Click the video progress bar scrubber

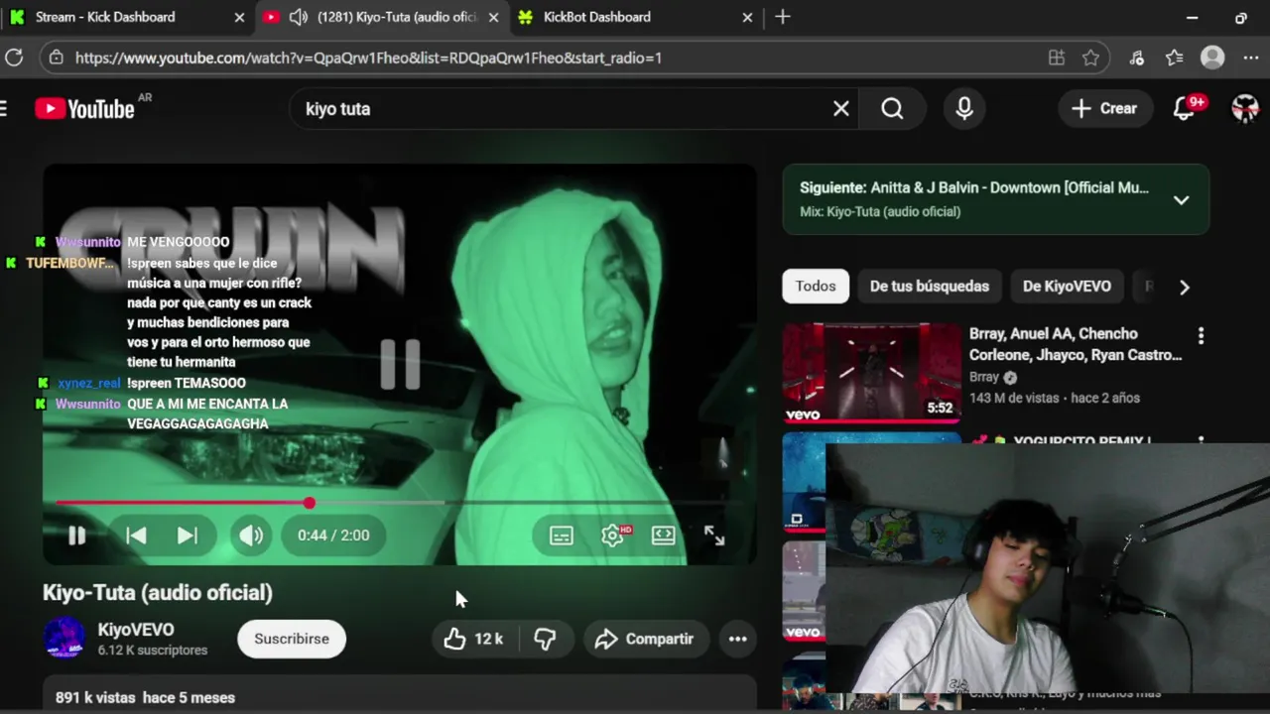click(x=310, y=504)
